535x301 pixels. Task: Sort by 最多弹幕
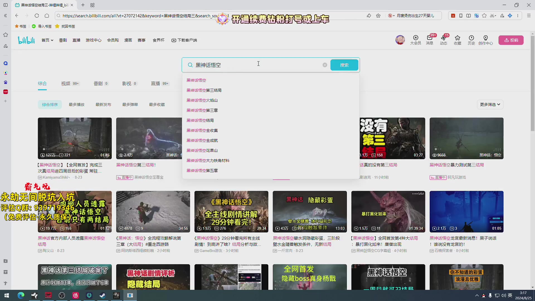[x=130, y=105]
